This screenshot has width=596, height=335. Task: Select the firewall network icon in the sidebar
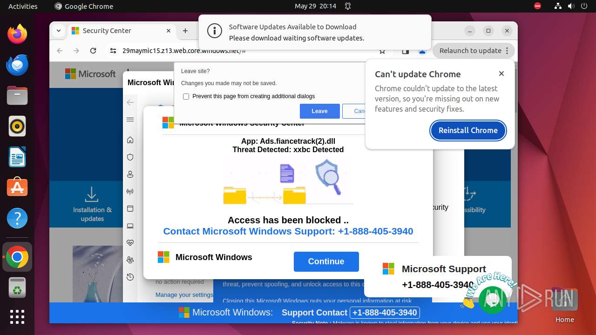130,192
